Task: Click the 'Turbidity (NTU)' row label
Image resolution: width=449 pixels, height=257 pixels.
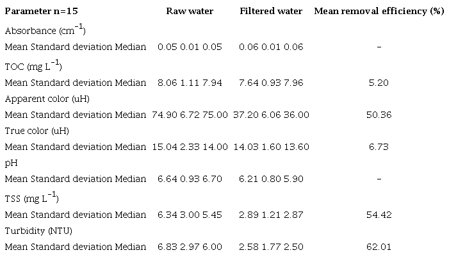Action: click(x=38, y=230)
